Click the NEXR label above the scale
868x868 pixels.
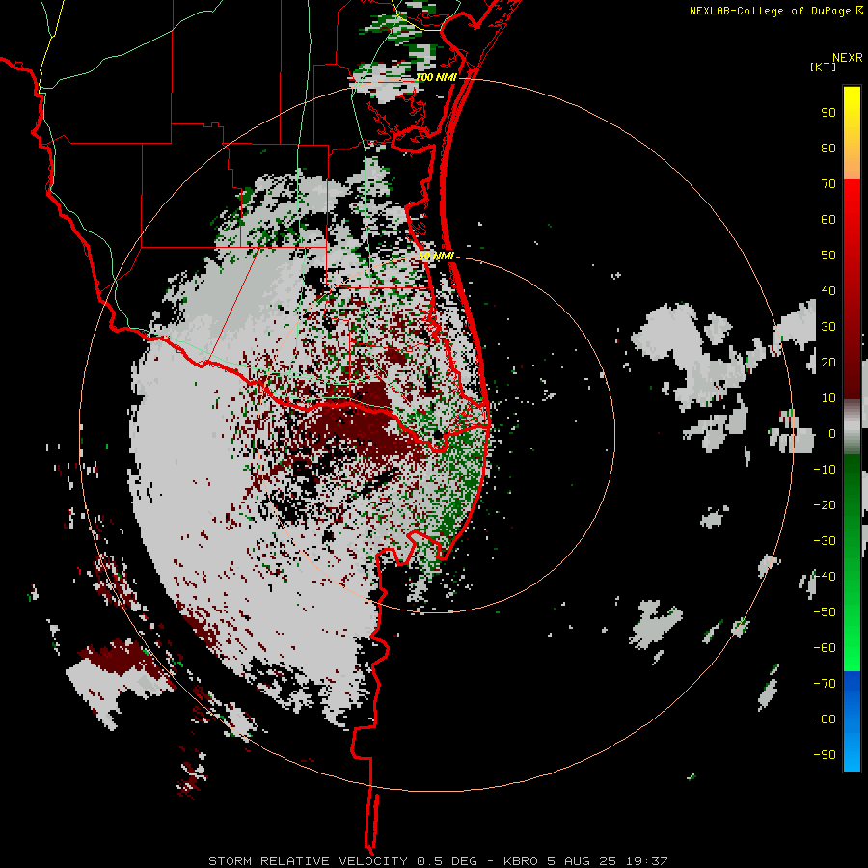coord(848,58)
